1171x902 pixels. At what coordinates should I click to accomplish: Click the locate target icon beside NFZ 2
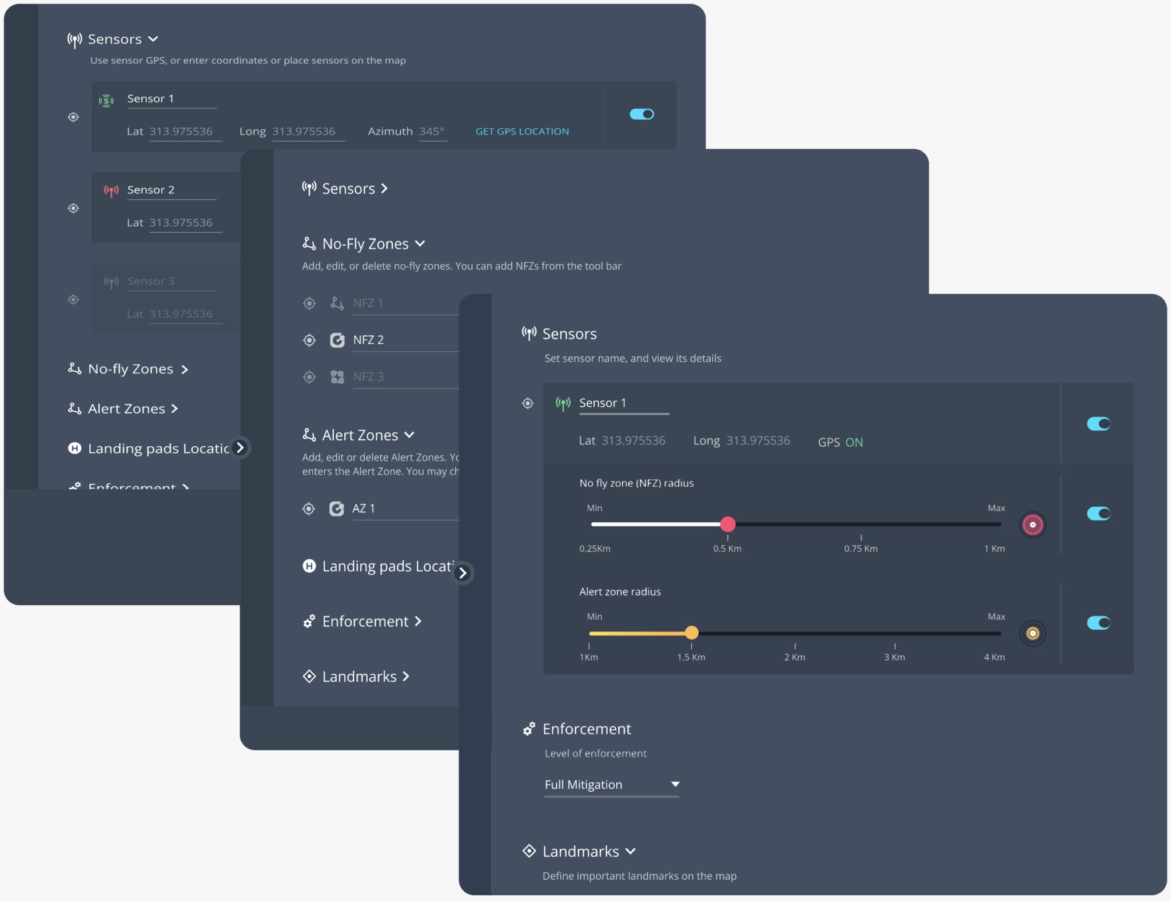click(x=309, y=340)
